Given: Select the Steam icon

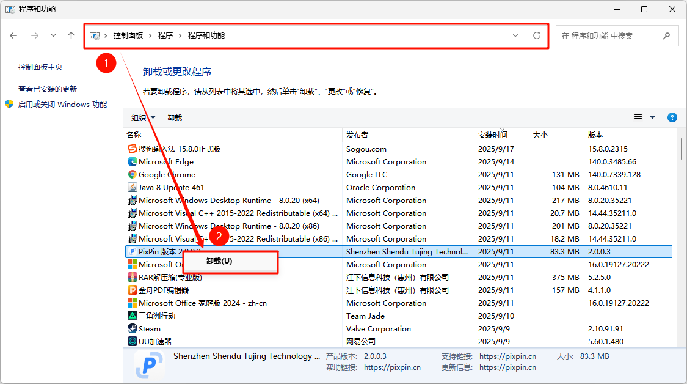Looking at the screenshot, I should coord(132,328).
